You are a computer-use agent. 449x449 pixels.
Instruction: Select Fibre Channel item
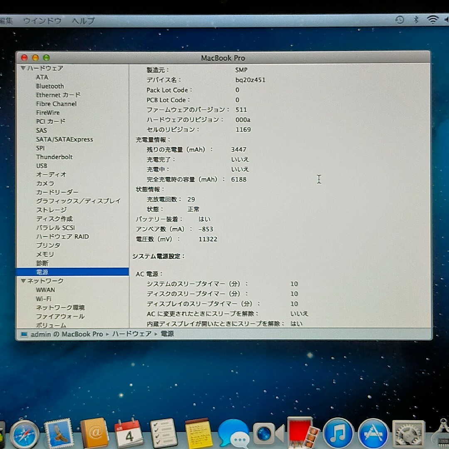click(x=56, y=104)
